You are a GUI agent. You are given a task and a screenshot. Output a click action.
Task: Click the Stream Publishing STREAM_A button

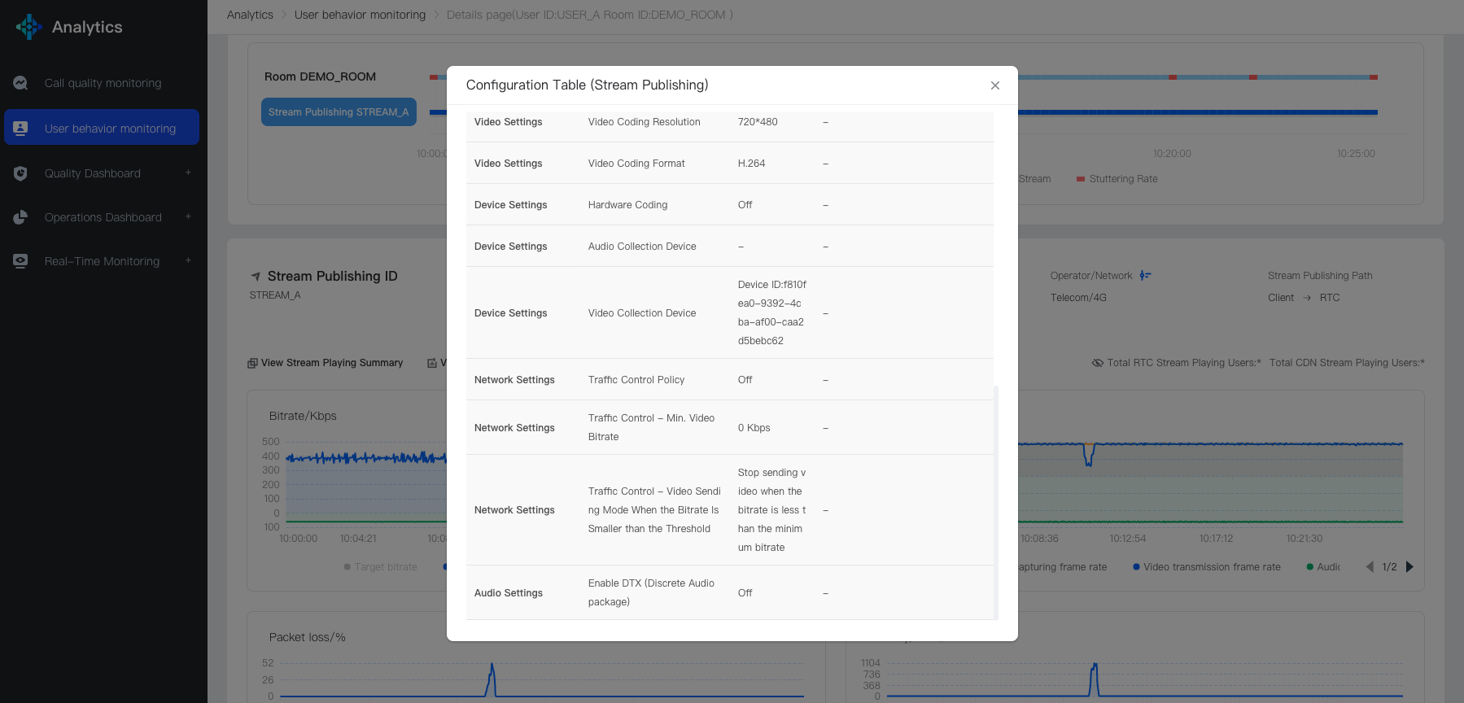(x=339, y=112)
